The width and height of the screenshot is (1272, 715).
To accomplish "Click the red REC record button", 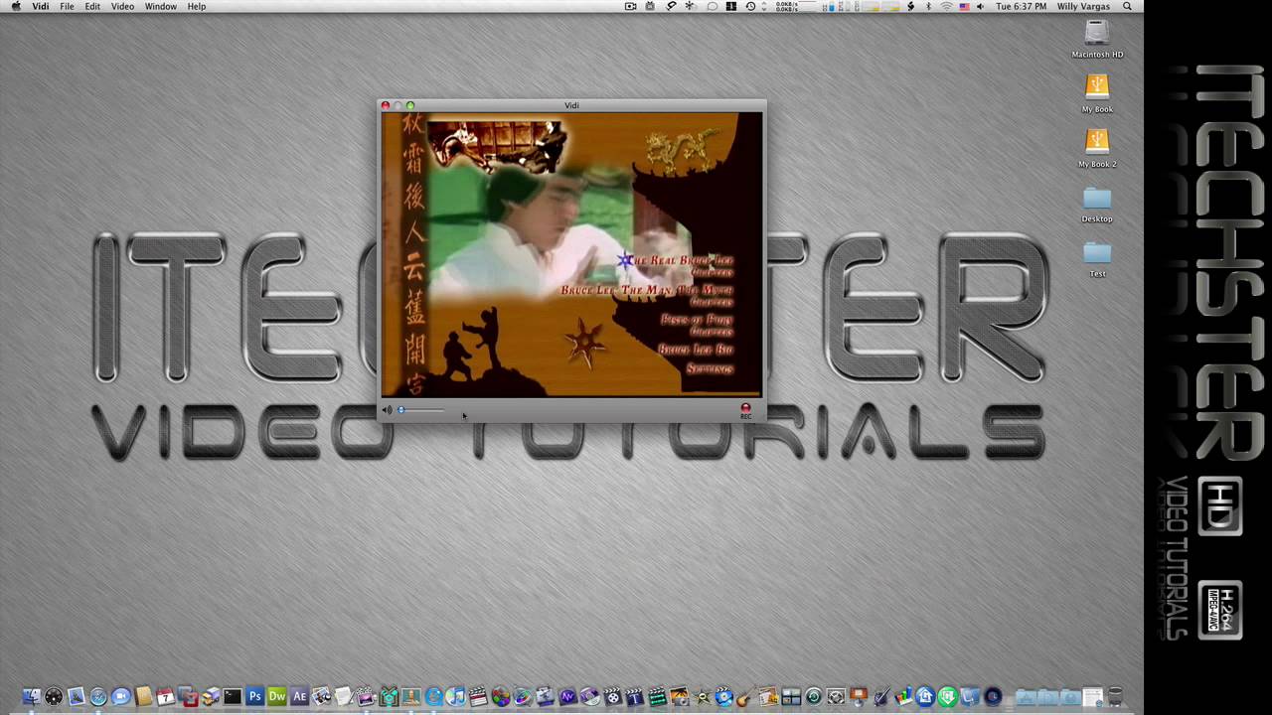I will (x=745, y=408).
